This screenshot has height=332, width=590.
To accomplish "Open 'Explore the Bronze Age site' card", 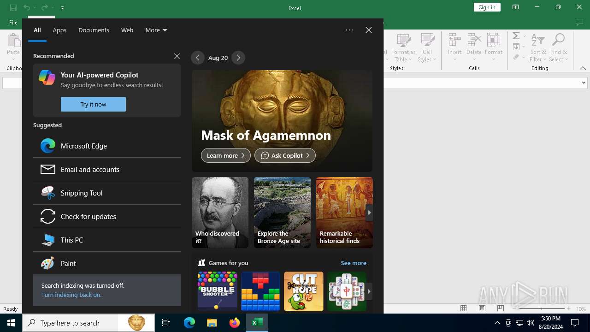I will click(x=282, y=213).
